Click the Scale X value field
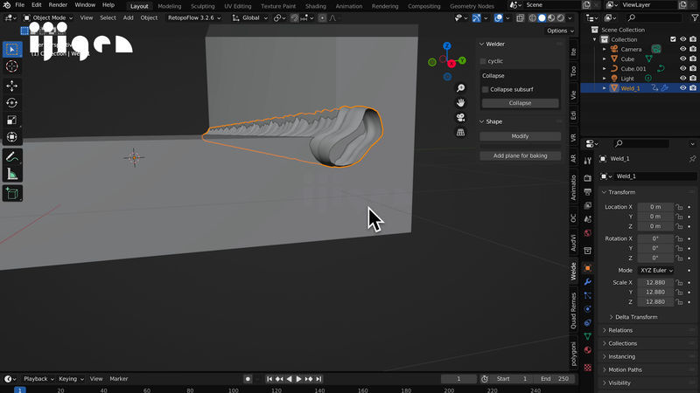 655,282
